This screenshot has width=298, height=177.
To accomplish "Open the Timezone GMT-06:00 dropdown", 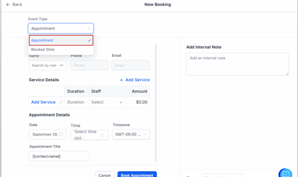I will (131, 135).
